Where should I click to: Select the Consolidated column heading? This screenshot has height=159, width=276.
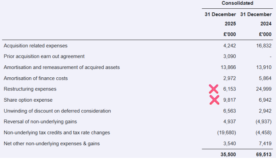237,3
